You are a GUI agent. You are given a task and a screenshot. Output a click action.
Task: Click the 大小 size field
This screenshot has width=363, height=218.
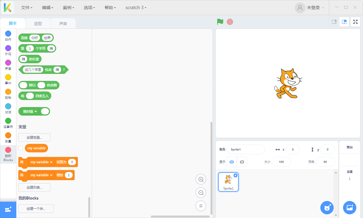point(281,162)
